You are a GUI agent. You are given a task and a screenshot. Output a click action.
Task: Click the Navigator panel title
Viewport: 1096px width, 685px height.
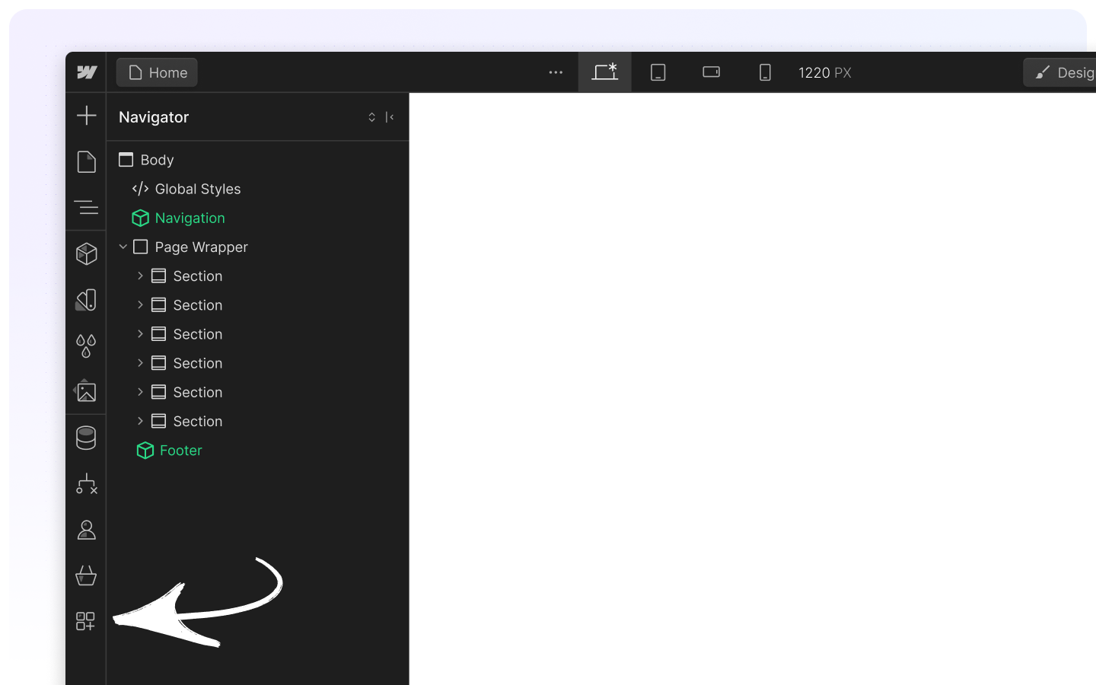click(x=154, y=117)
